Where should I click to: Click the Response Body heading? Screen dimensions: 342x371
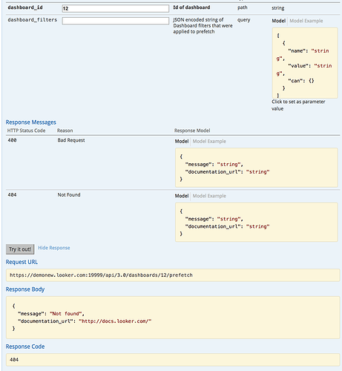coord(25,289)
